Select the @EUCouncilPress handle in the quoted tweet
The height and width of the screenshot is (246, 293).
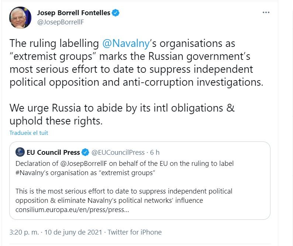118,152
